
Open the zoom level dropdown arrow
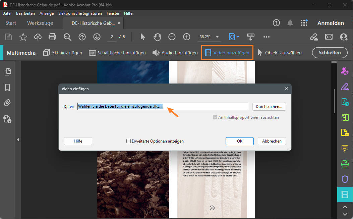coord(217,37)
